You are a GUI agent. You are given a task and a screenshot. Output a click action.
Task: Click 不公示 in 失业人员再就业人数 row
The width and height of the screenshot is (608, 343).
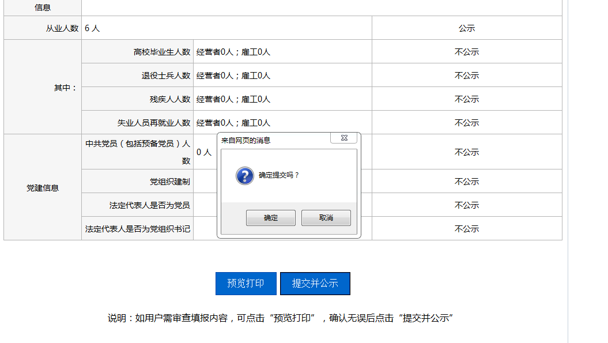click(467, 123)
